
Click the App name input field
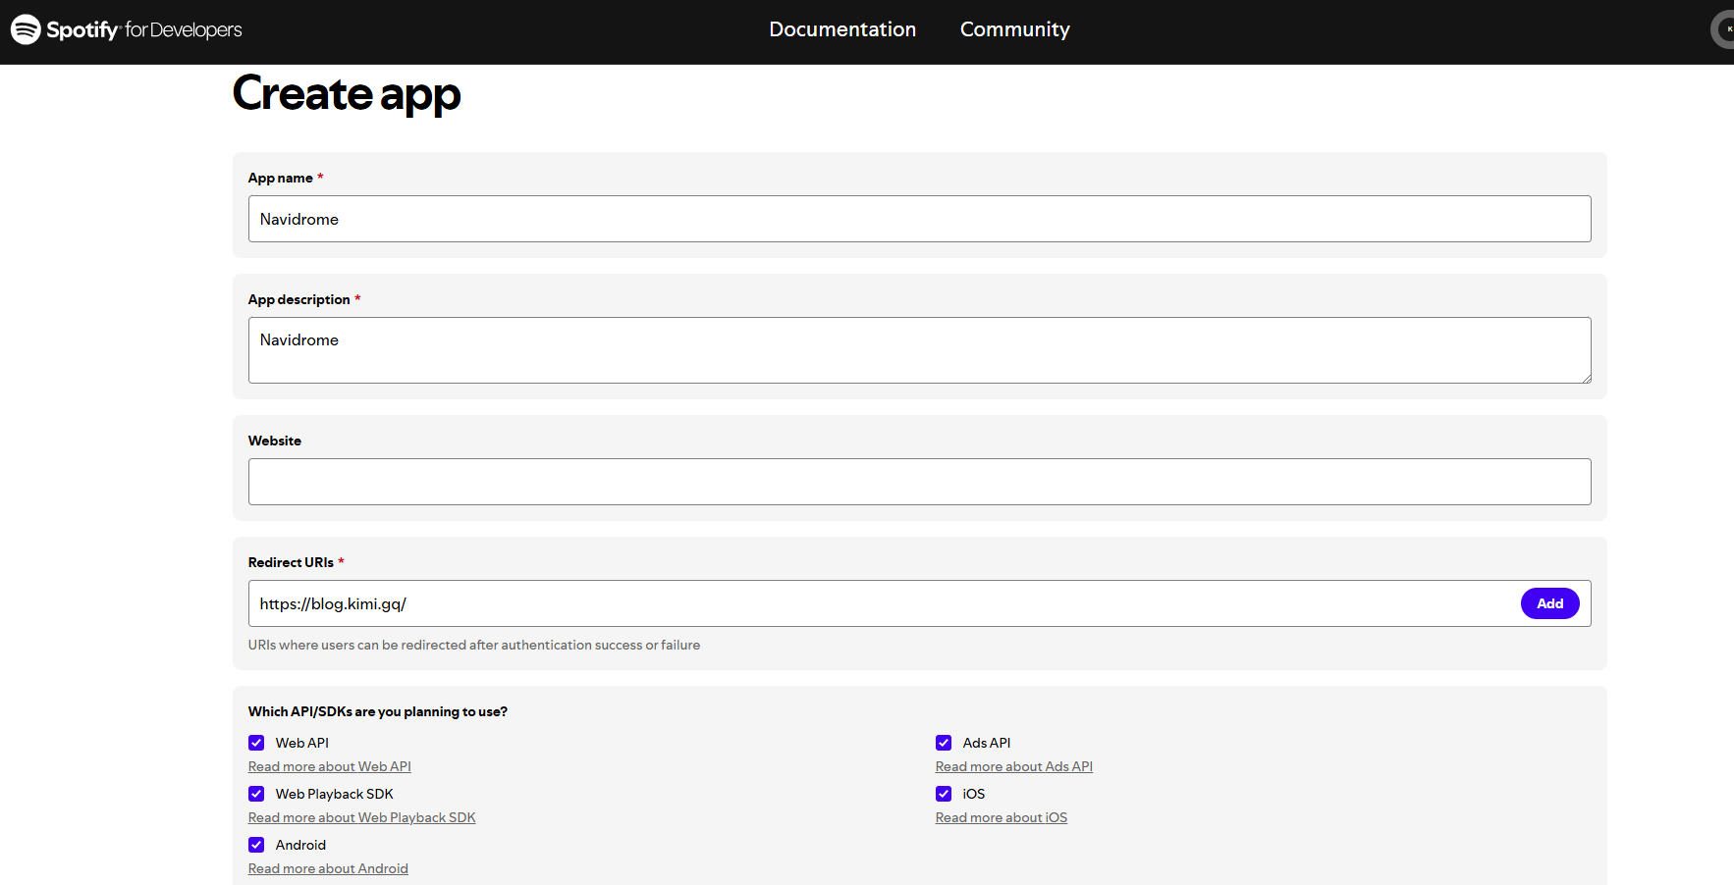tap(918, 219)
